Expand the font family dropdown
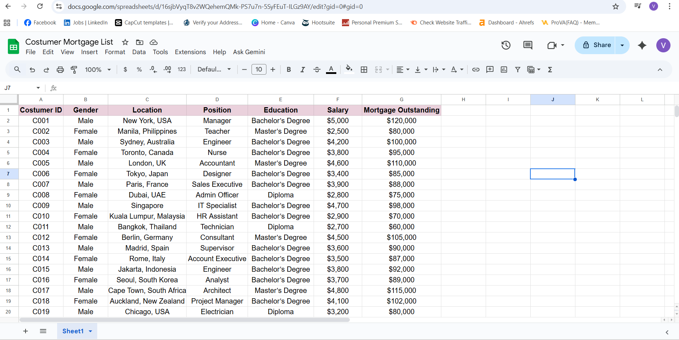This screenshot has height=340, width=679. [x=214, y=70]
